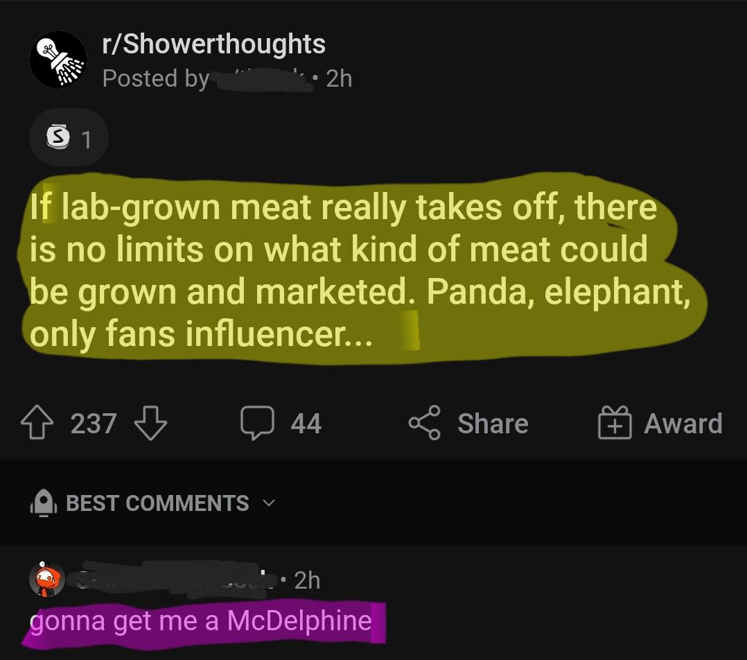Click the rocket sort icon
This screenshot has height=660, width=747.
click(43, 503)
